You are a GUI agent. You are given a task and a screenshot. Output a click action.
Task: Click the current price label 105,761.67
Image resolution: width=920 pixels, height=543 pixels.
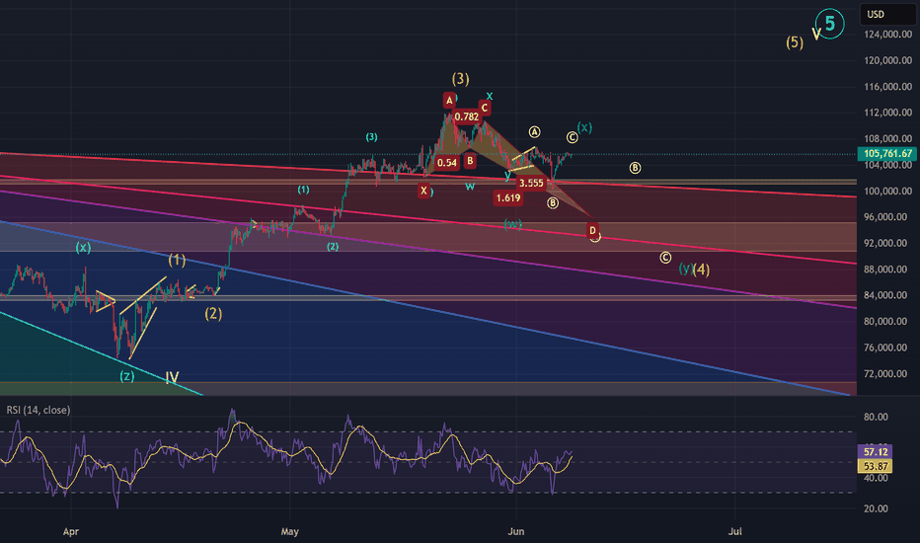(x=887, y=154)
